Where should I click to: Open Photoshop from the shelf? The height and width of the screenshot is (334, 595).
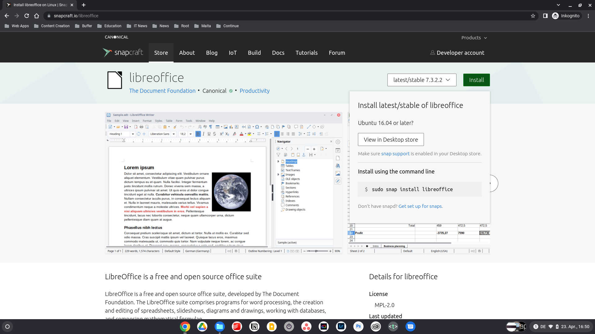(359, 327)
